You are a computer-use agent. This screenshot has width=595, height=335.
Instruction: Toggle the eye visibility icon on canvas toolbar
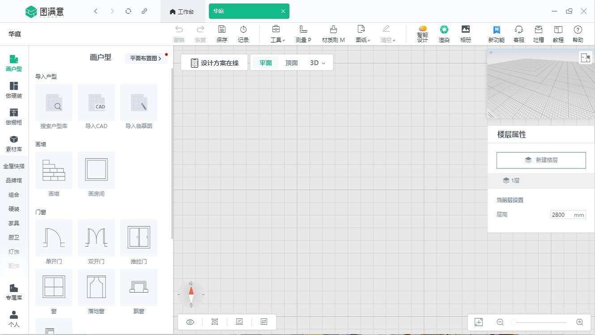(x=190, y=322)
